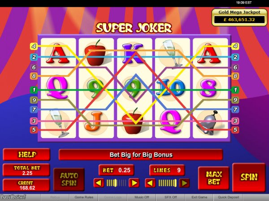Image resolution: width=269 pixels, height=201 pixels.
Task: Select payline 2 marker on left side
Action: click(34, 57)
